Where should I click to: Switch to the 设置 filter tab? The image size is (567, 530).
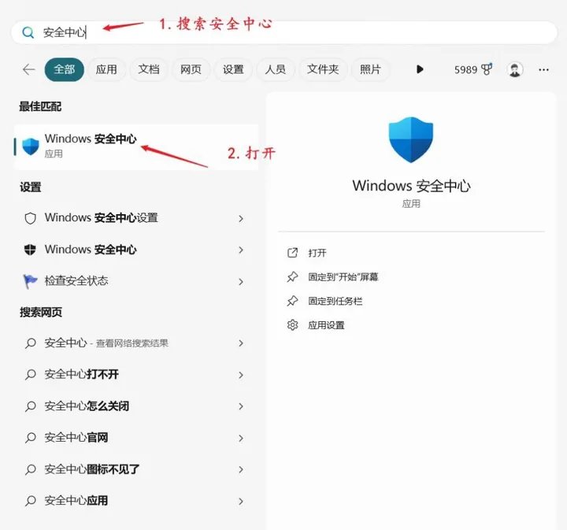(233, 69)
